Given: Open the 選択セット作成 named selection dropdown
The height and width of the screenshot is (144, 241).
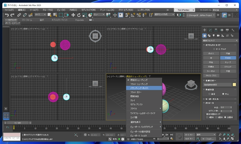Looking at the screenshot, I should pyautogui.click(x=164, y=14).
